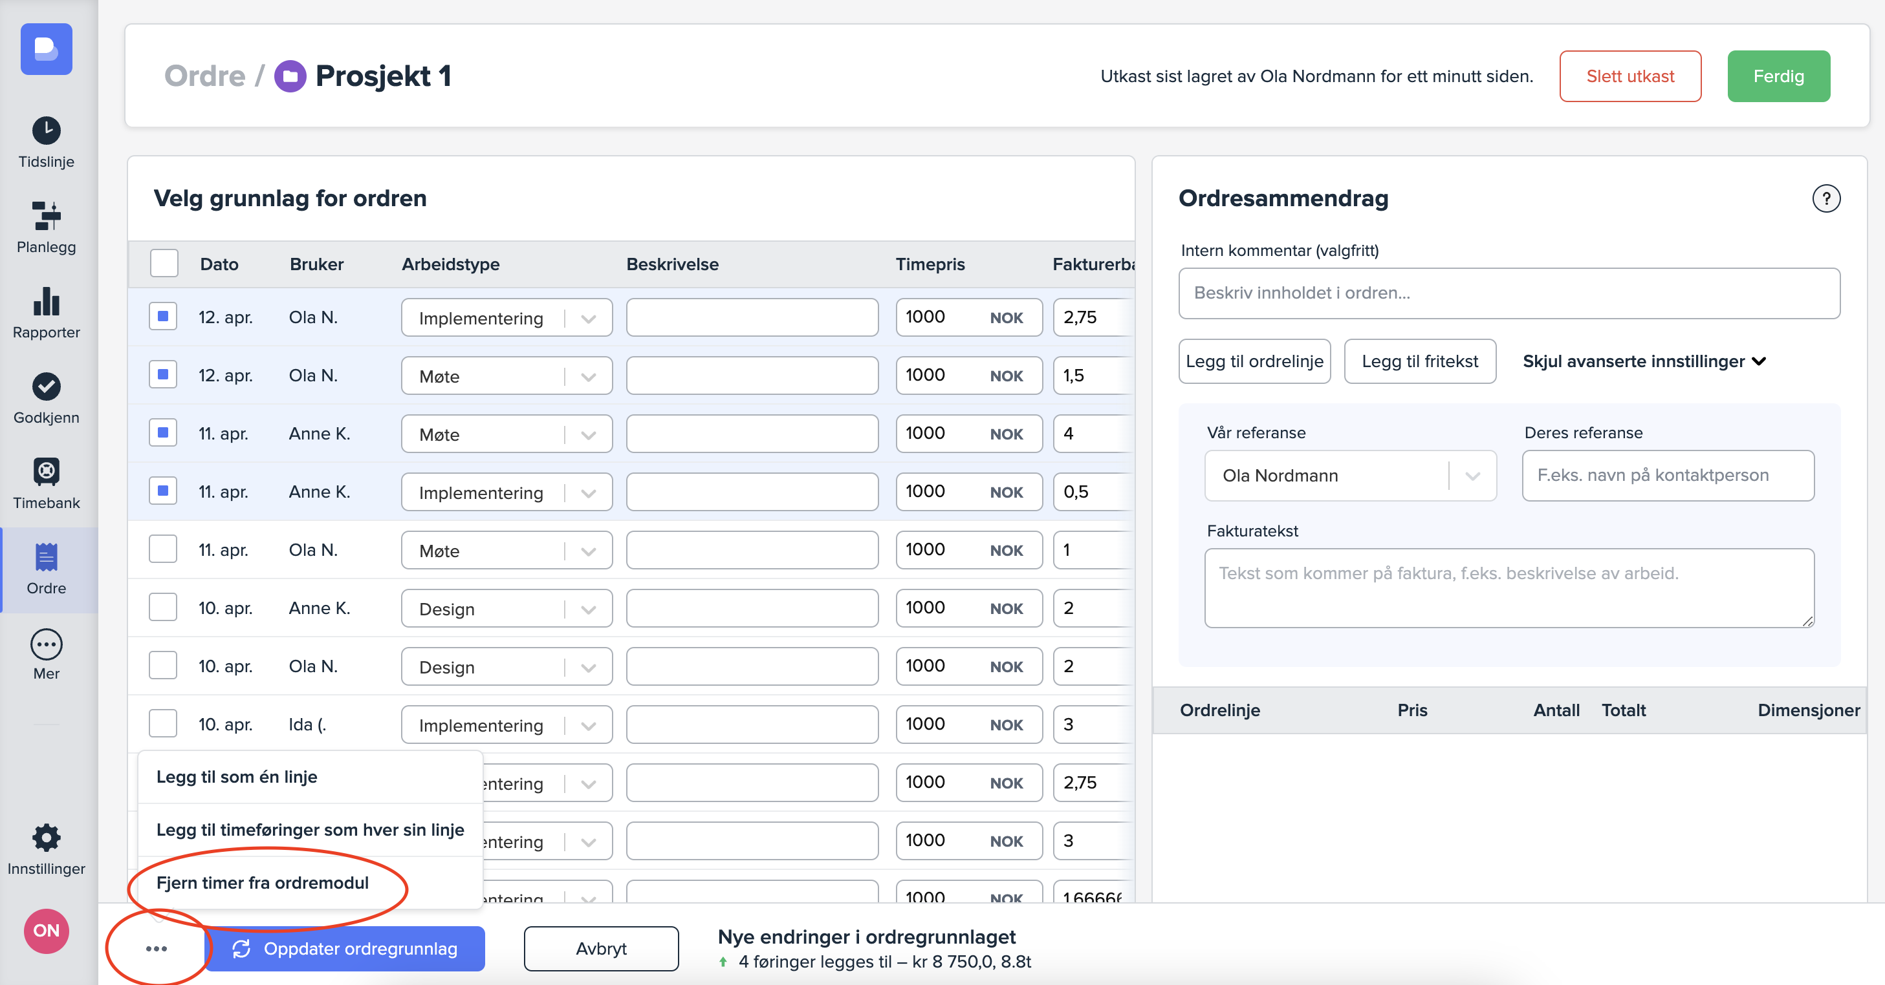This screenshot has width=1885, height=985.
Task: Open the Planlegg sidebar icon
Action: point(46,217)
